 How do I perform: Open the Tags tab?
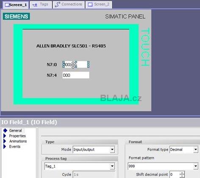pos(41,5)
